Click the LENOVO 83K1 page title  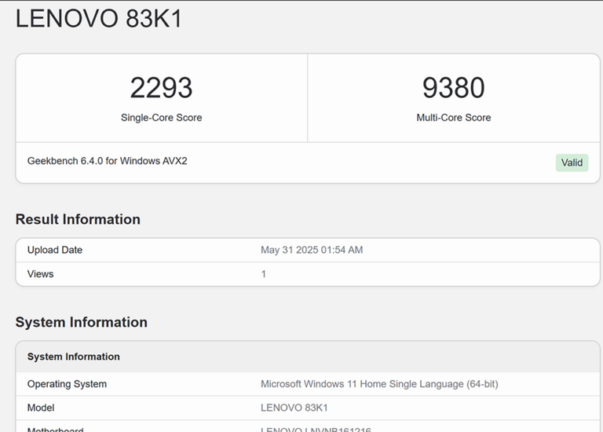coord(99,18)
